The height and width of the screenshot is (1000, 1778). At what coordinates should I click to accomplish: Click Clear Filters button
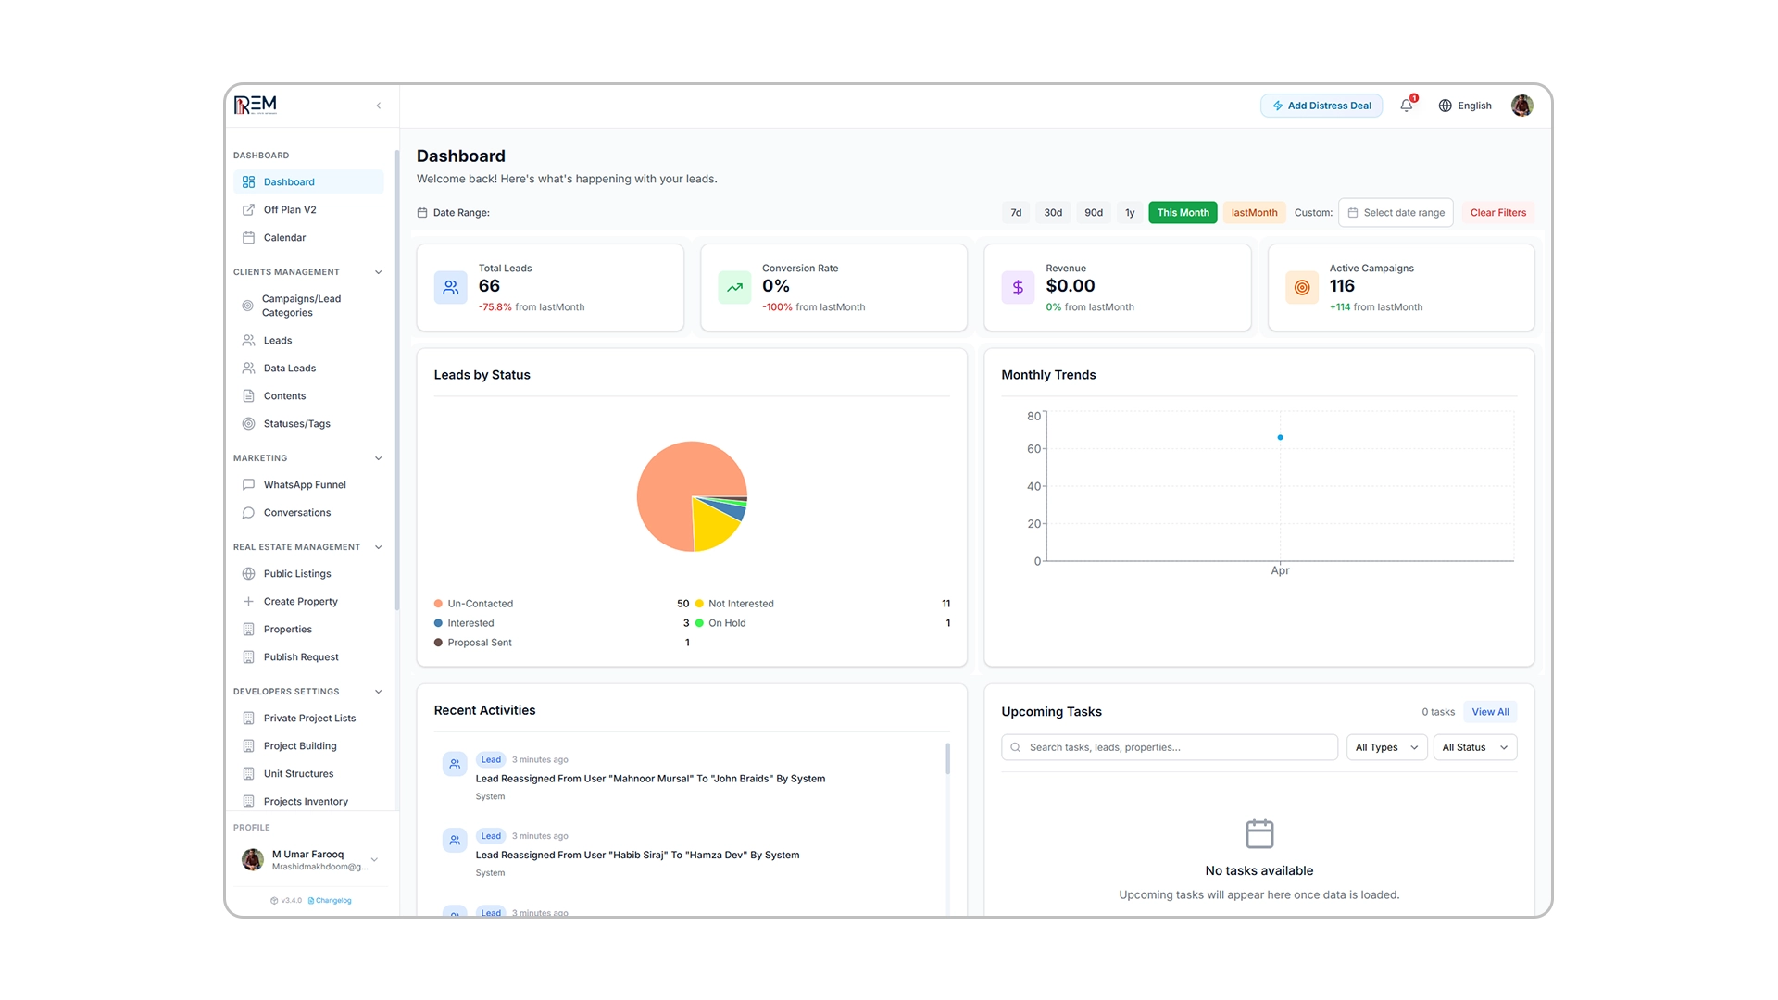coord(1497,213)
